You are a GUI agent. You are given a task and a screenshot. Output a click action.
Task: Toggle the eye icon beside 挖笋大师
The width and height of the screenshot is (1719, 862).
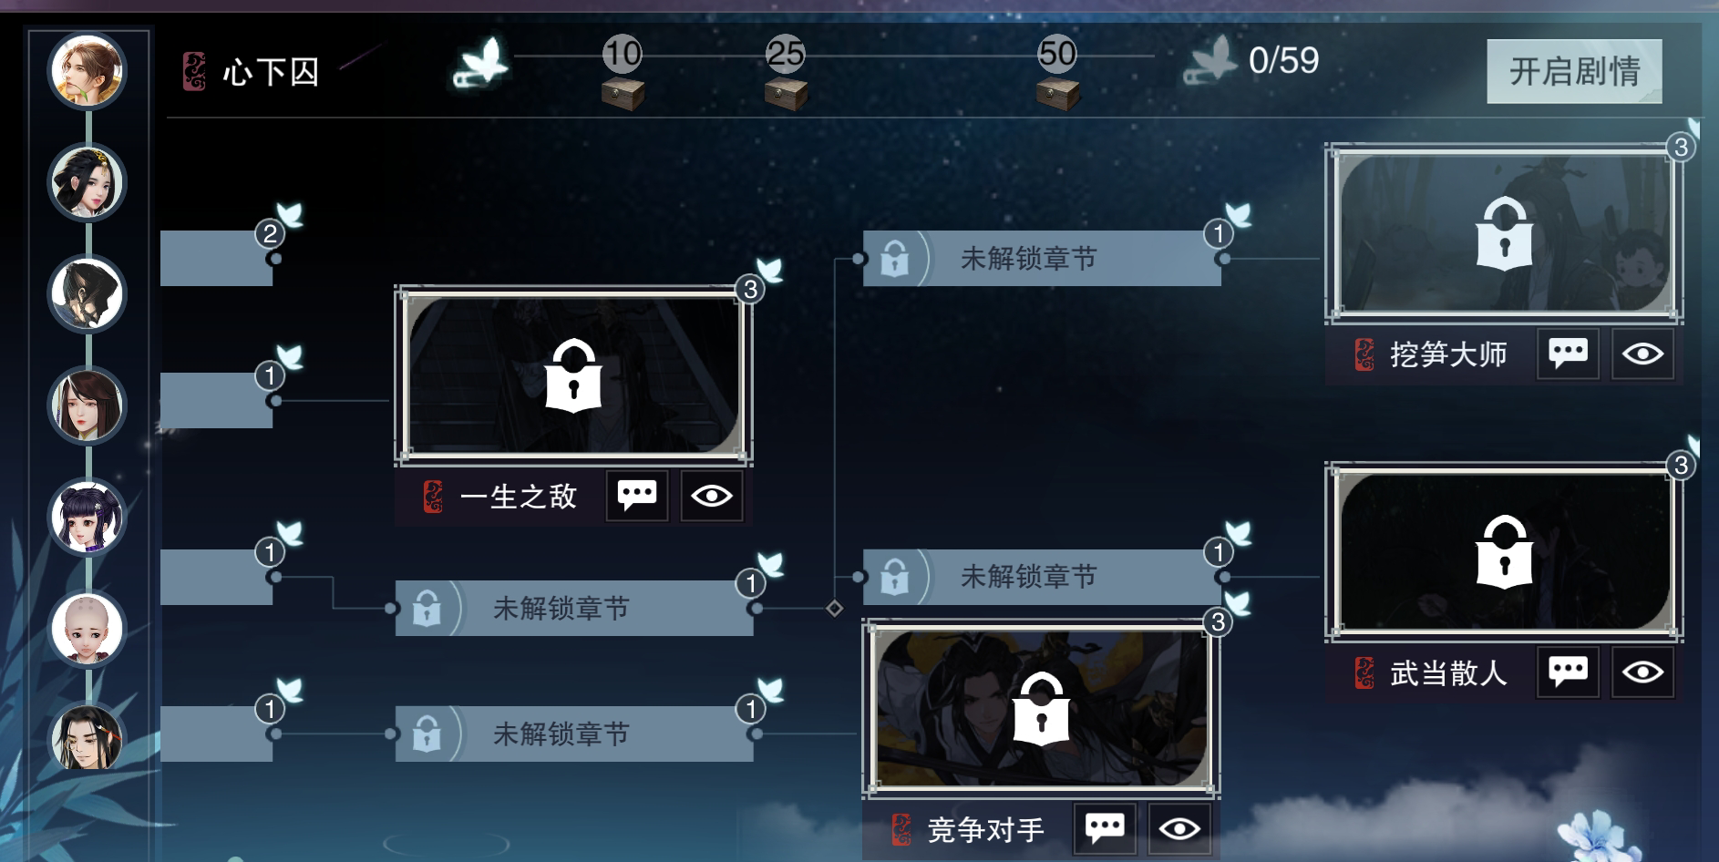point(1642,354)
